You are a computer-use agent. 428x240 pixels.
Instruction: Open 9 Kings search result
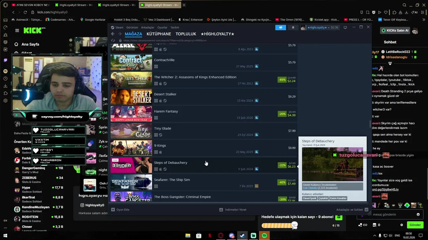click(204, 148)
